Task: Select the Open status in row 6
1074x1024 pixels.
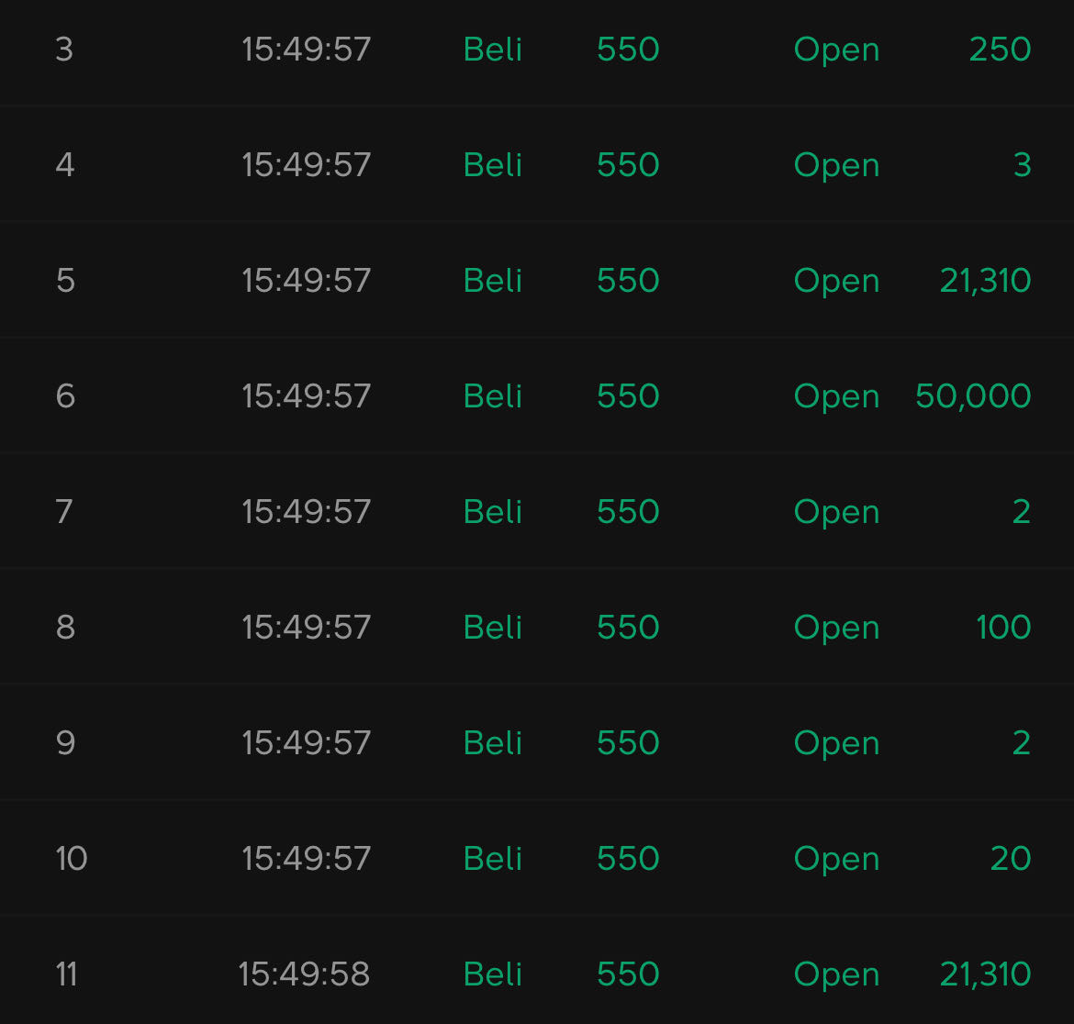Action: (x=836, y=396)
